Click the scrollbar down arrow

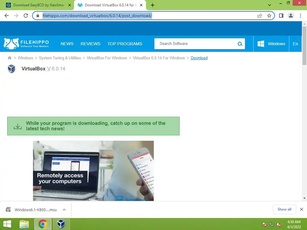[x=304, y=198]
